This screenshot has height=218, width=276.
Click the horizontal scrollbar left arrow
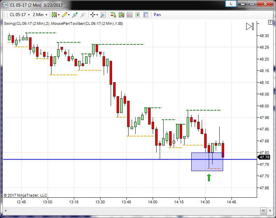point(6,211)
